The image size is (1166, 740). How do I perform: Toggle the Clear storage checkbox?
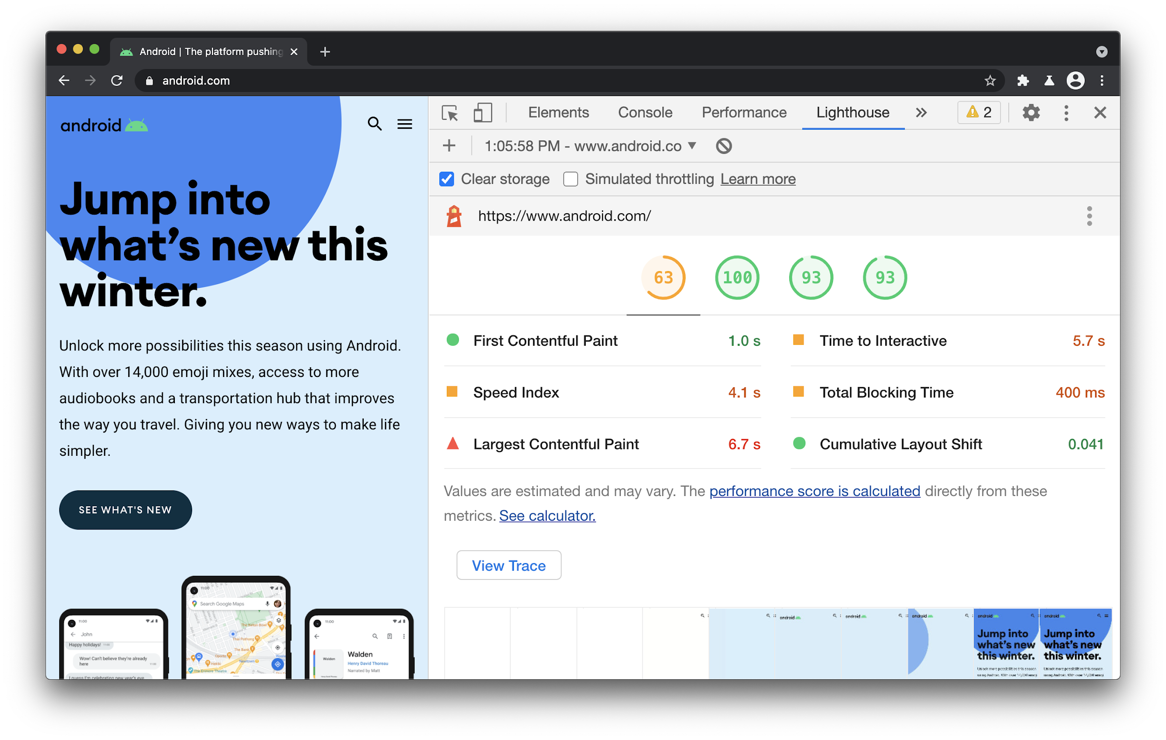tap(445, 179)
